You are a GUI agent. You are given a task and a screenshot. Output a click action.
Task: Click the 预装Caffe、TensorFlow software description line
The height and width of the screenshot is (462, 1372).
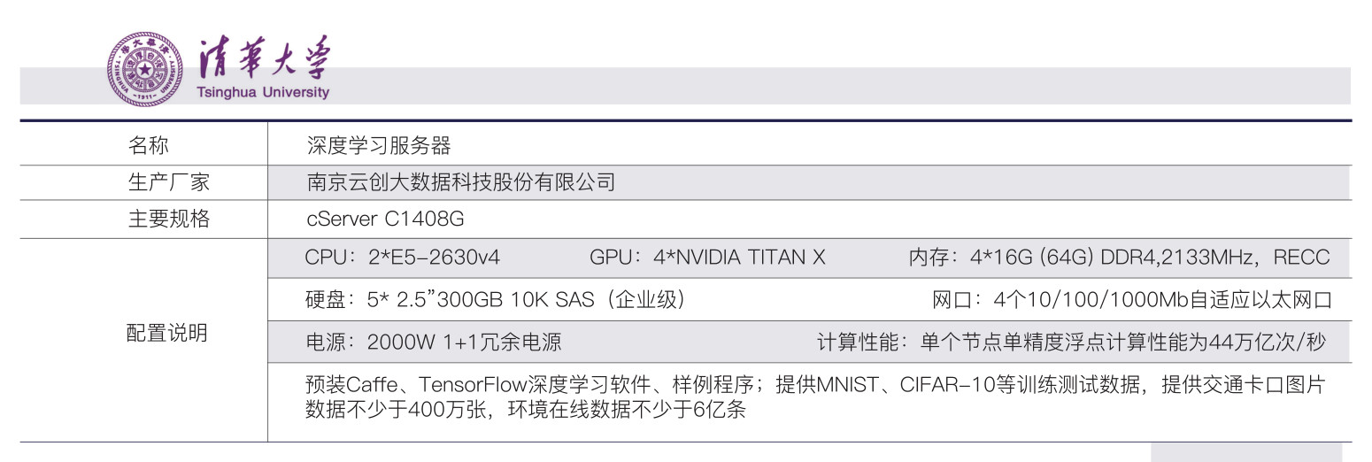(814, 386)
